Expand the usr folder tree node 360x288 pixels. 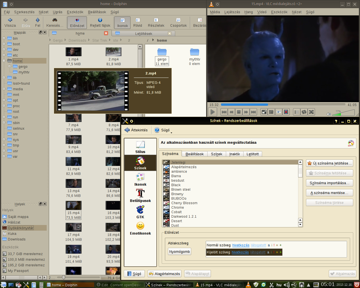pyautogui.click(x=4, y=151)
